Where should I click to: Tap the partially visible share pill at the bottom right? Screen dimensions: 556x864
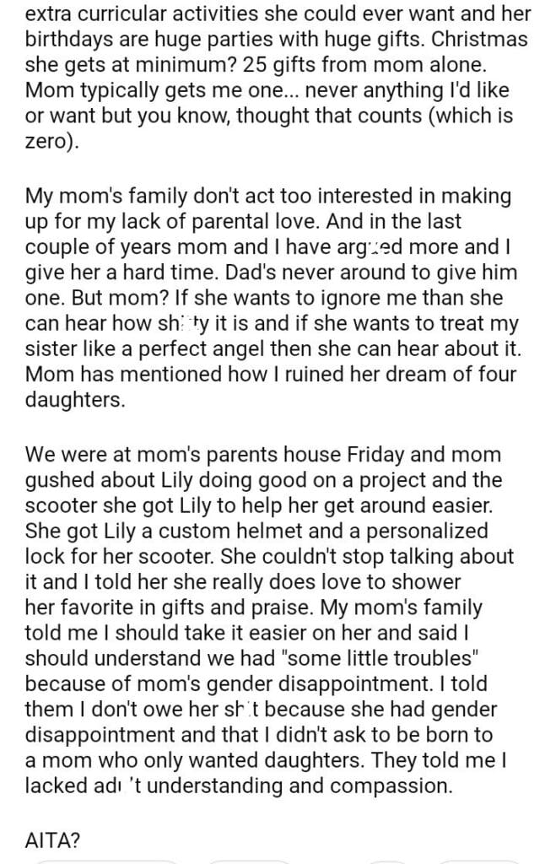coord(477,860)
